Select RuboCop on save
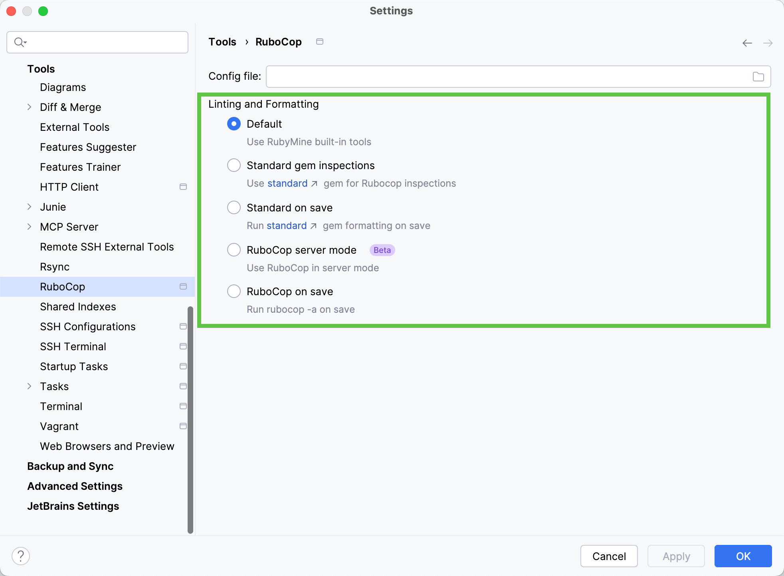 tap(234, 291)
